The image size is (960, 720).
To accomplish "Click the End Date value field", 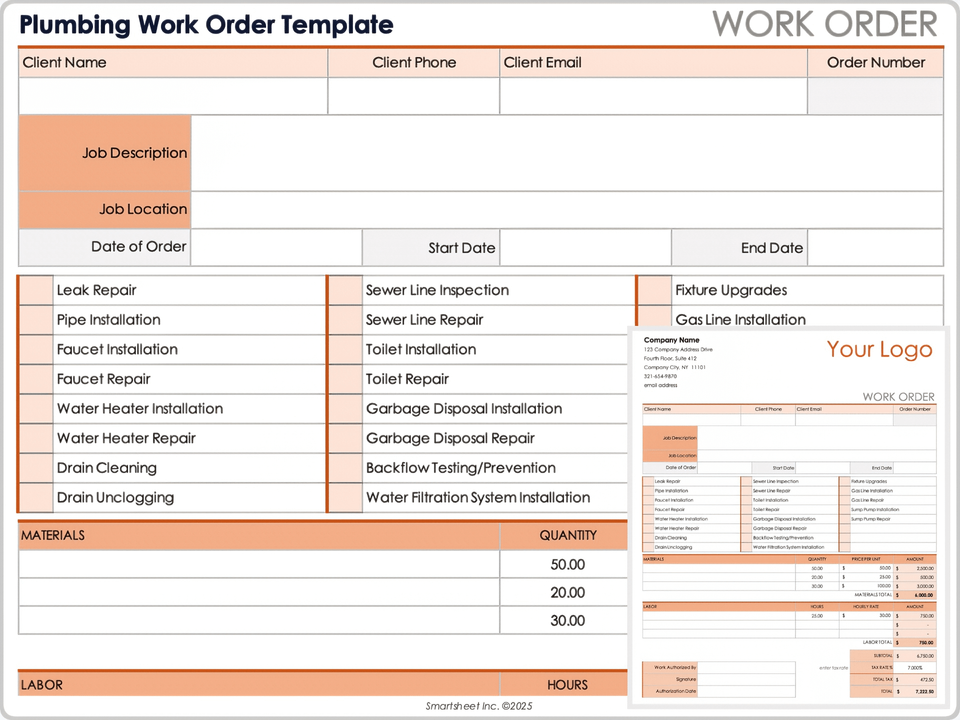I will pyautogui.click(x=875, y=247).
